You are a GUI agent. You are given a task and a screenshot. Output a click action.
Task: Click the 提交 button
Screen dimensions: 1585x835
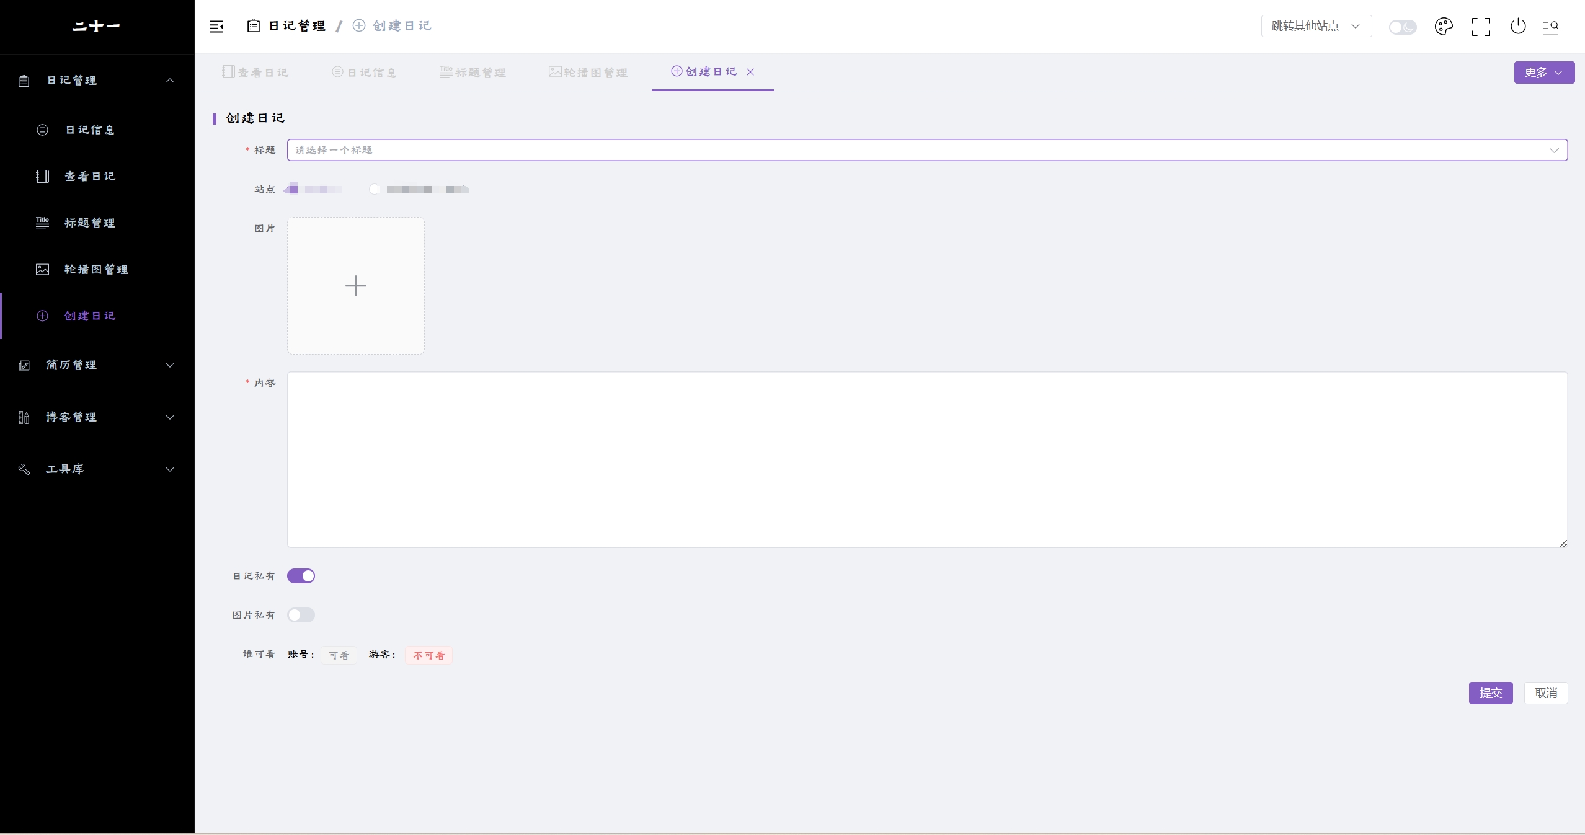pos(1490,693)
